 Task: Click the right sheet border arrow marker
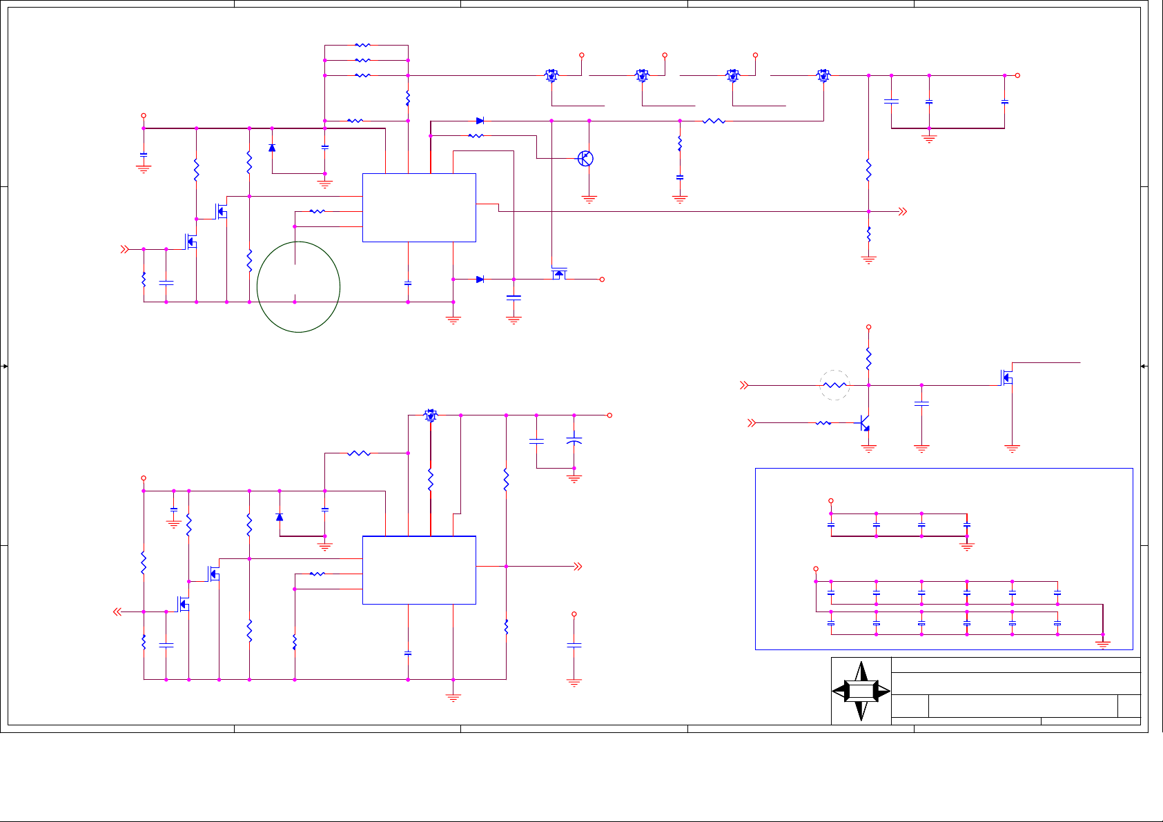(1144, 366)
